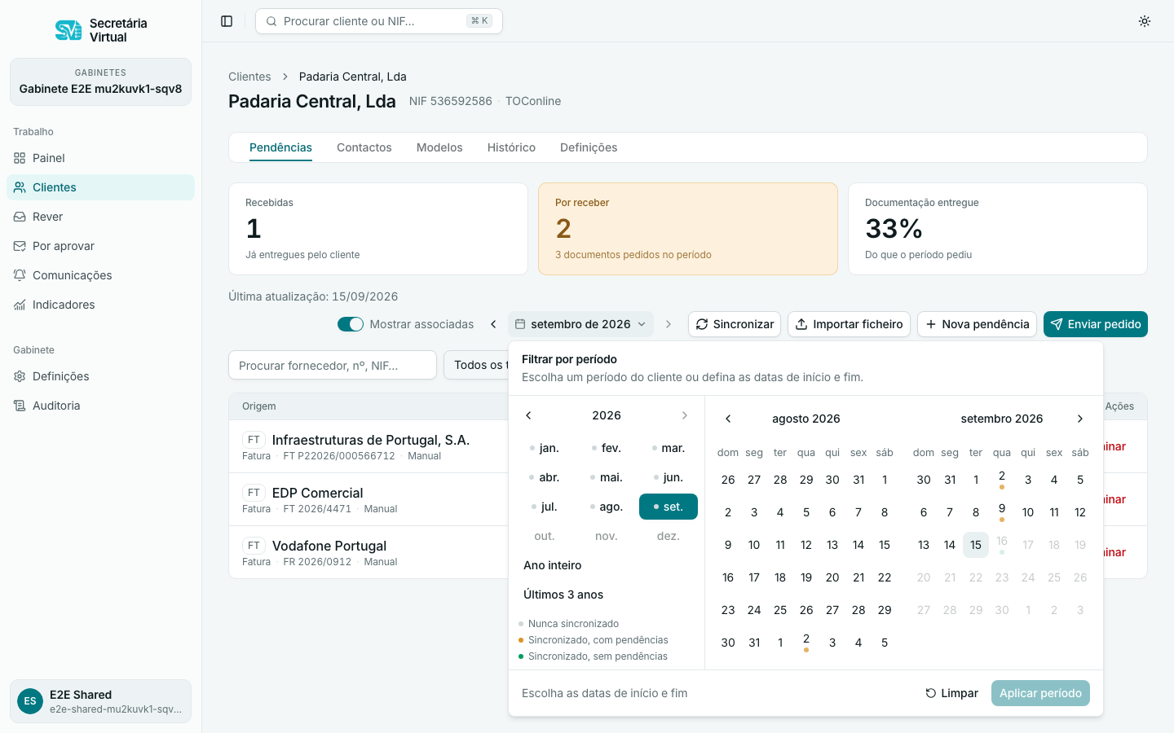
Task: Click the Enviar pedido button
Action: coord(1096,324)
